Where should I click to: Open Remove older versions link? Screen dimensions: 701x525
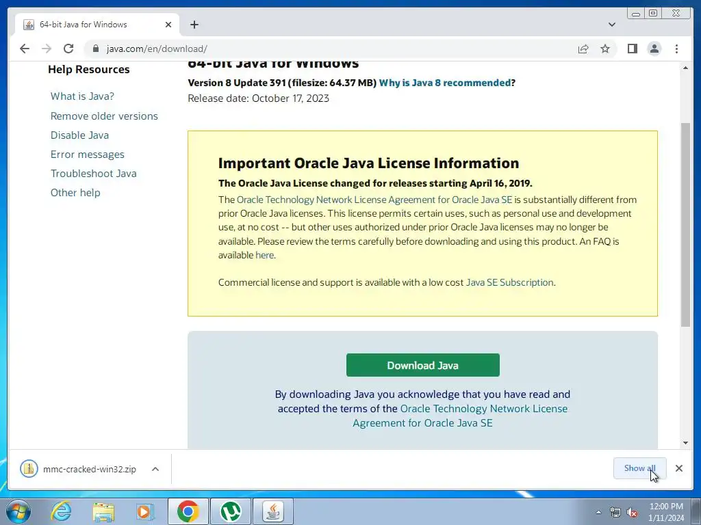pyautogui.click(x=104, y=116)
